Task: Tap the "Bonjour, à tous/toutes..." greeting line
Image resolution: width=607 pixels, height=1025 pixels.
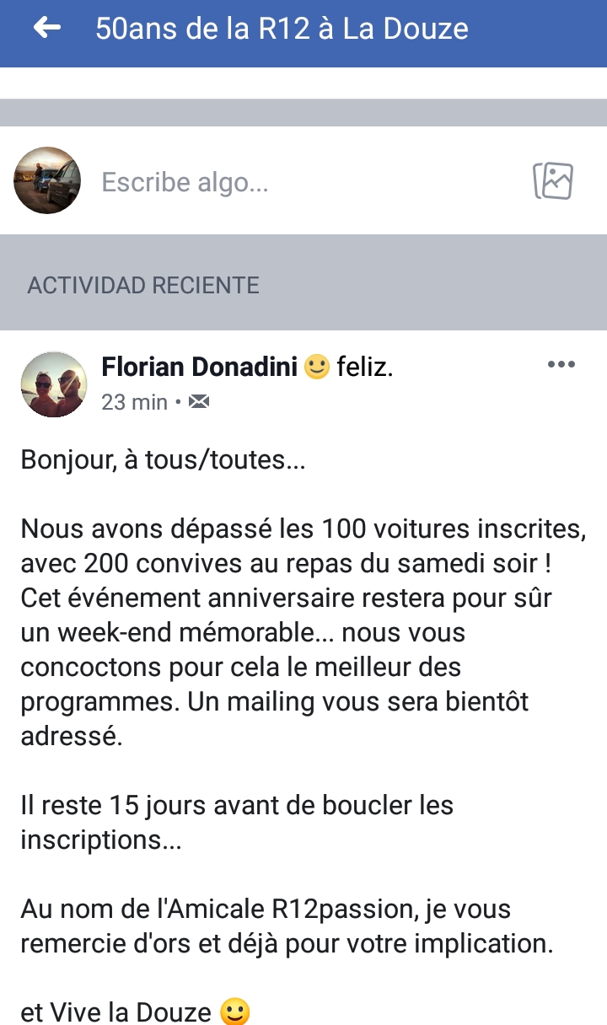Action: coord(164,460)
